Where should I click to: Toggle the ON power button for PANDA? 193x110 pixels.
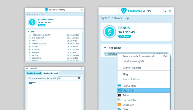[x=109, y=32]
